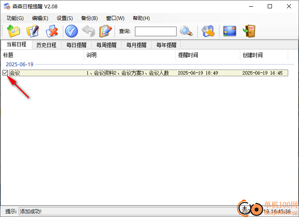
Task: Click the 查询 search input field
Action: coord(156,31)
